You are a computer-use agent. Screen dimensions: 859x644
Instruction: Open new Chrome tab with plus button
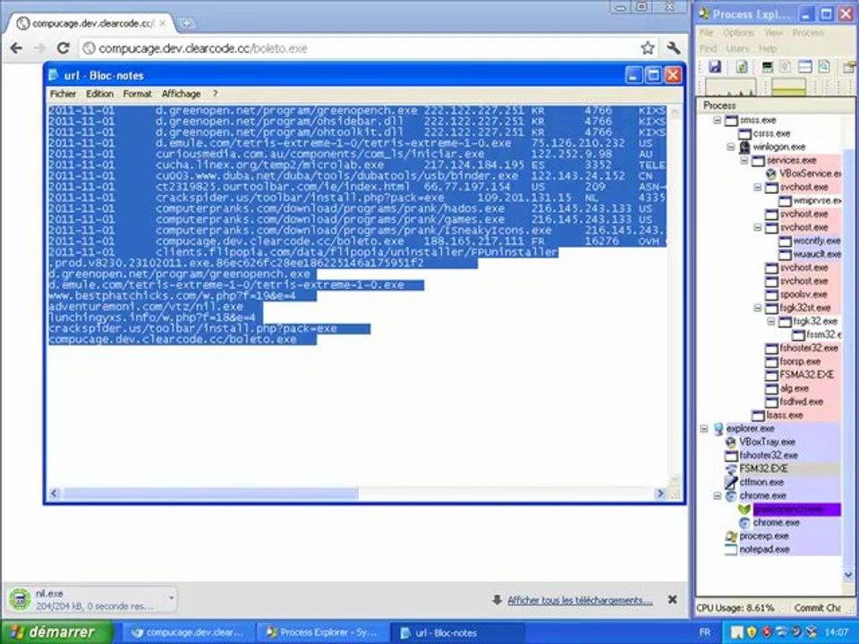(x=186, y=23)
